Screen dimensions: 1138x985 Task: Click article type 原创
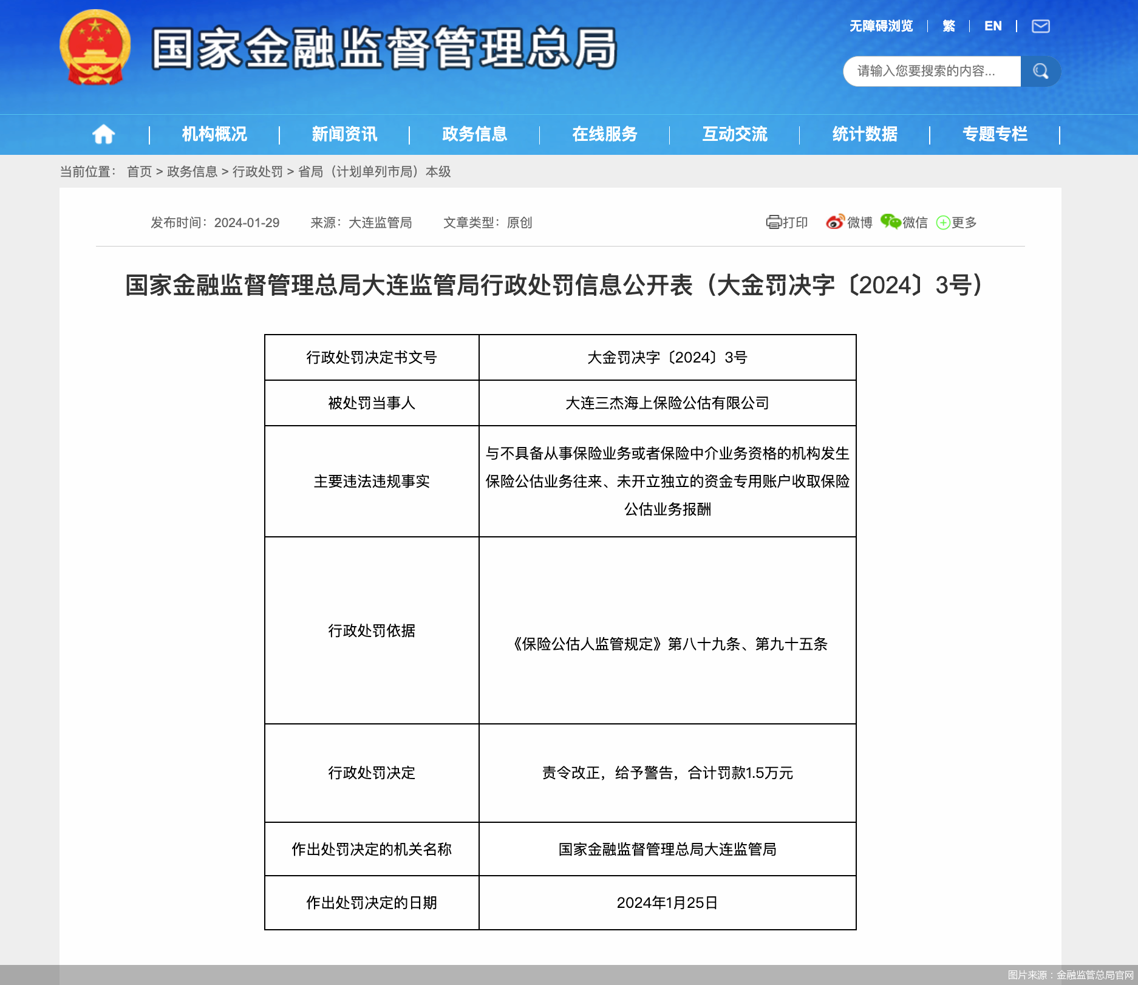(519, 223)
